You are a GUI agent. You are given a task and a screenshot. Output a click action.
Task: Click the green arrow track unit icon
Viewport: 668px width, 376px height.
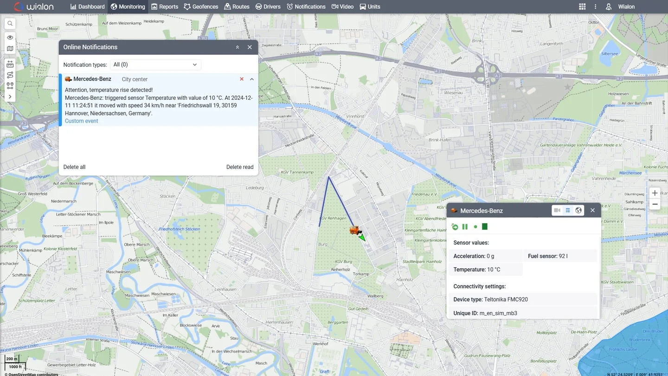(x=455, y=227)
